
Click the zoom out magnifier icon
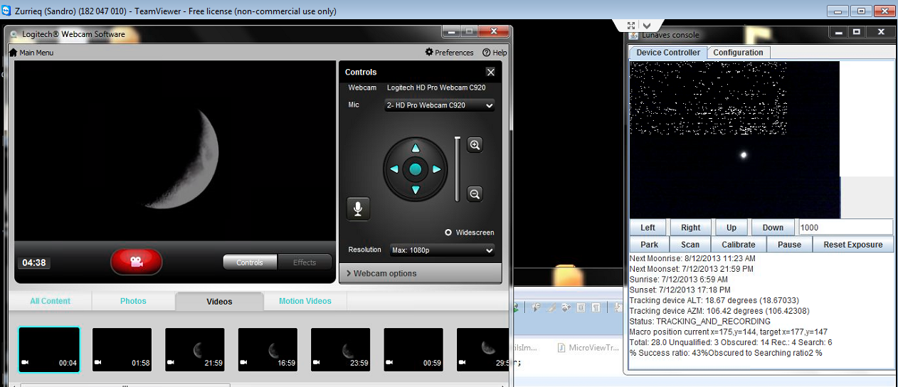coord(475,193)
